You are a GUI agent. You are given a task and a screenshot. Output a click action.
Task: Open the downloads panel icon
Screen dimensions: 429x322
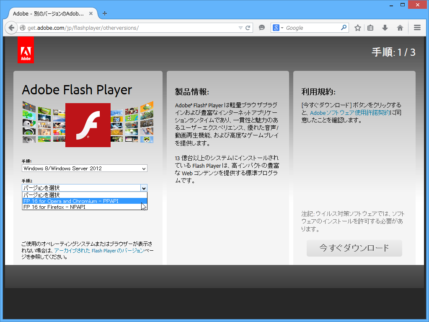coord(385,28)
